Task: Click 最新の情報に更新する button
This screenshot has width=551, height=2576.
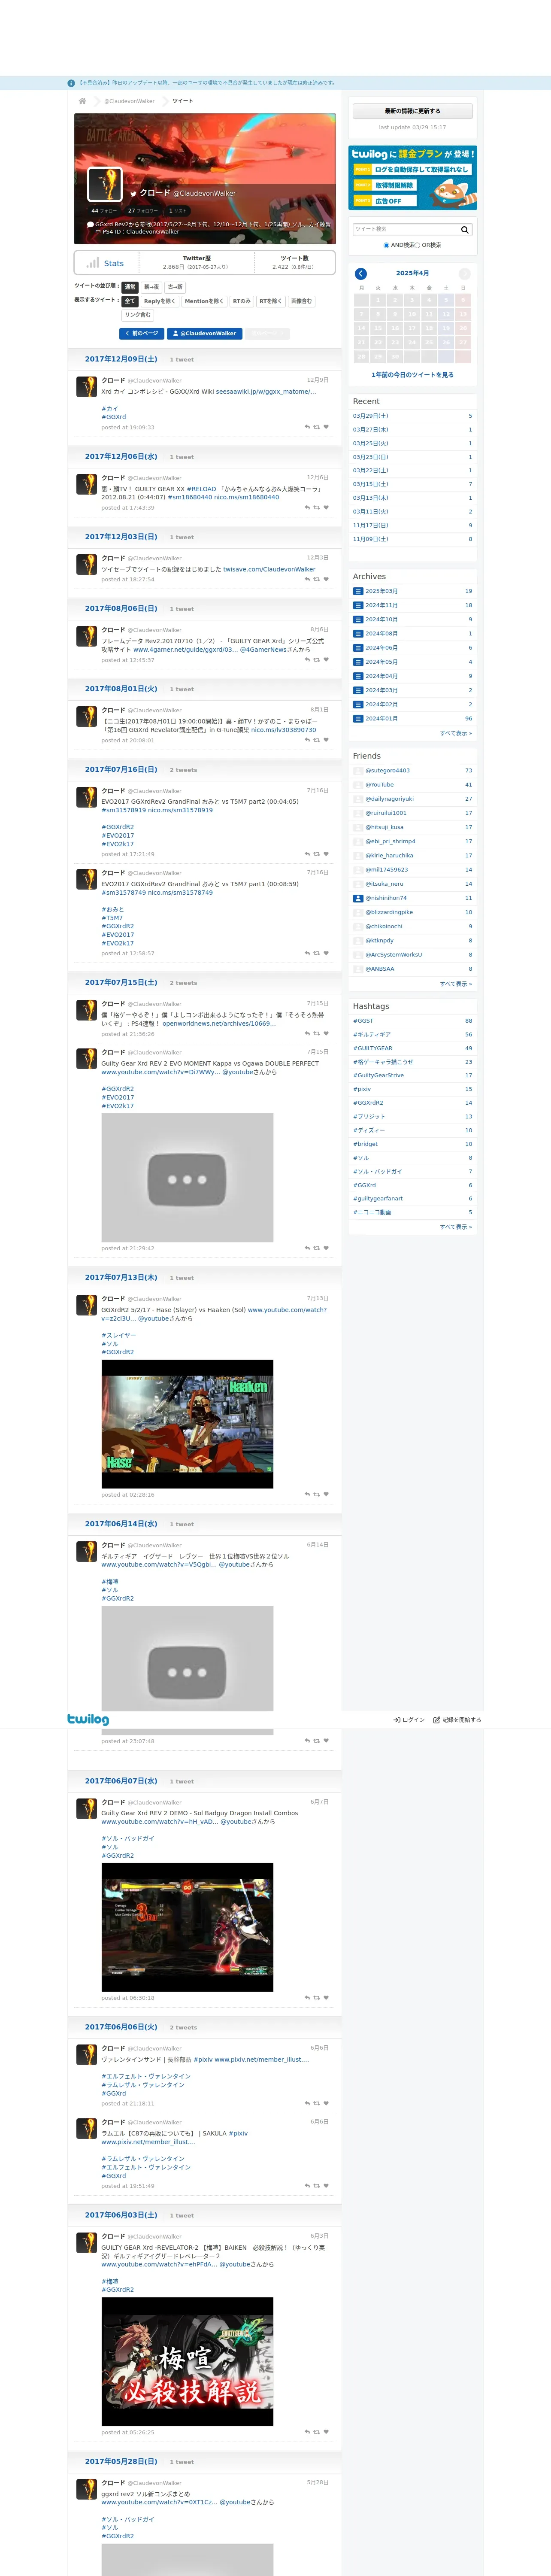Action: pyautogui.click(x=412, y=111)
